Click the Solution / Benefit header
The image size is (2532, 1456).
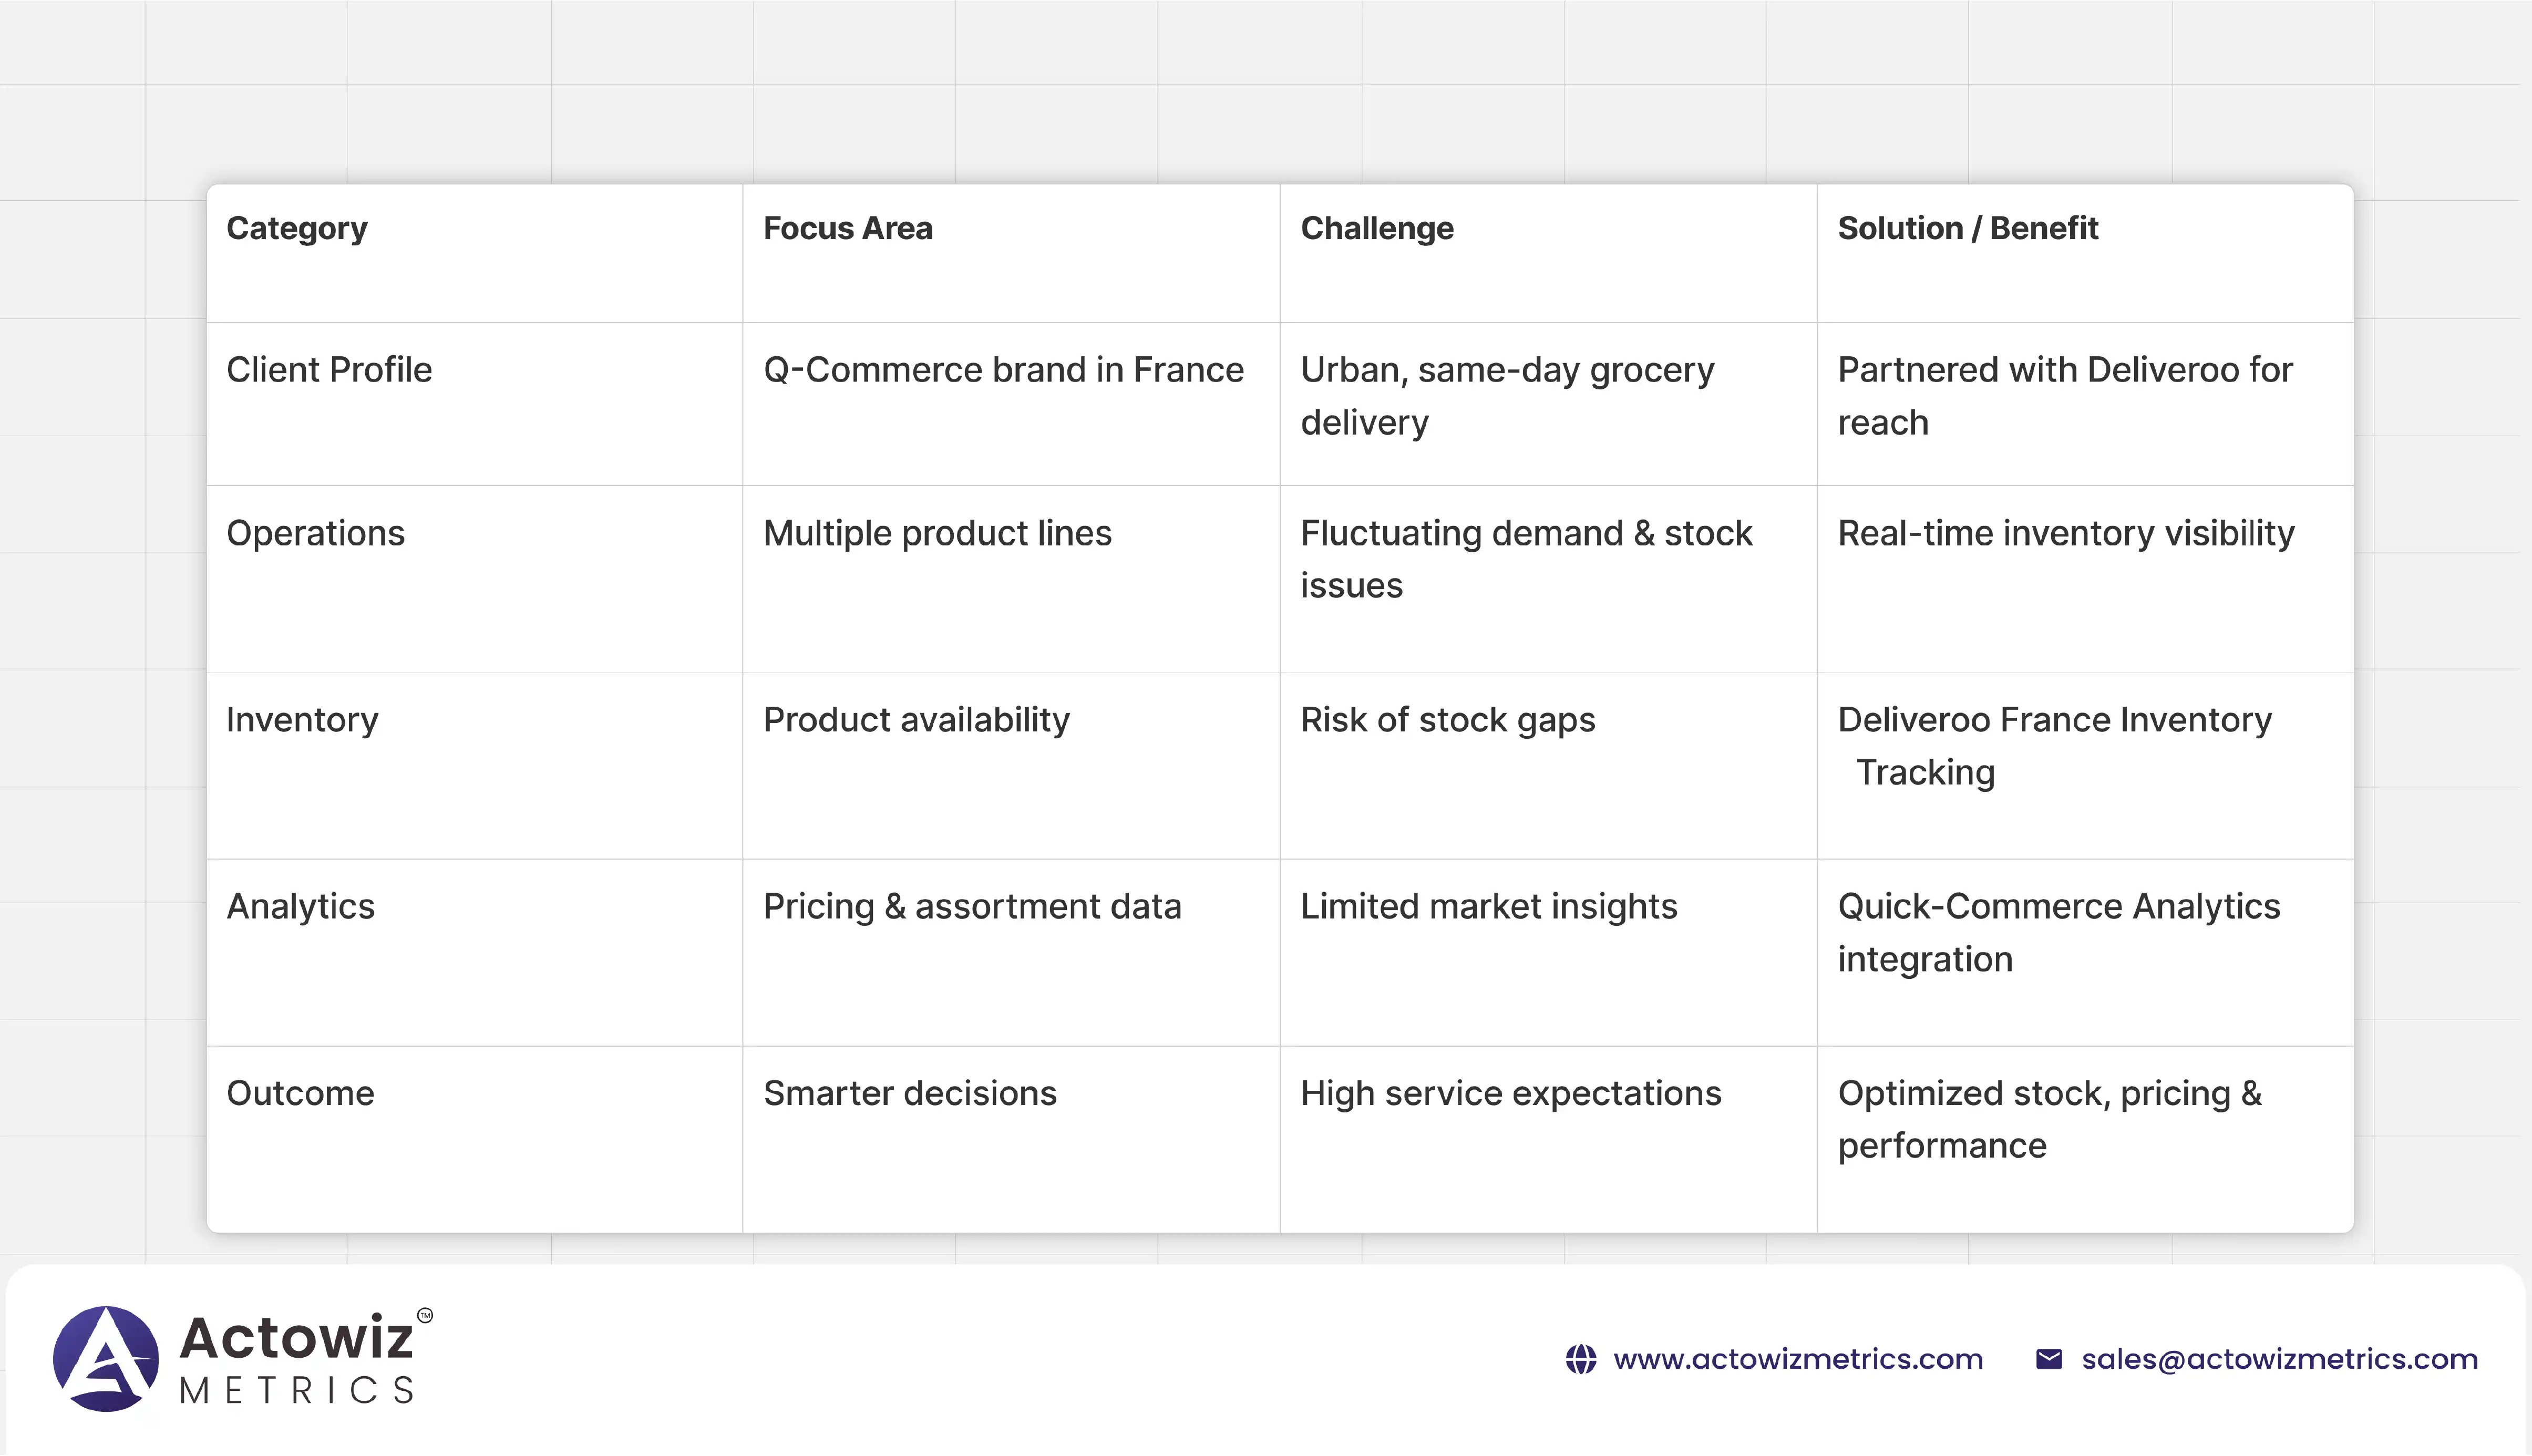1967,228
